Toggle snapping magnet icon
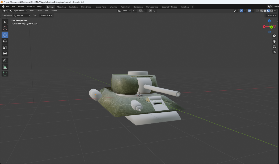 140,11
